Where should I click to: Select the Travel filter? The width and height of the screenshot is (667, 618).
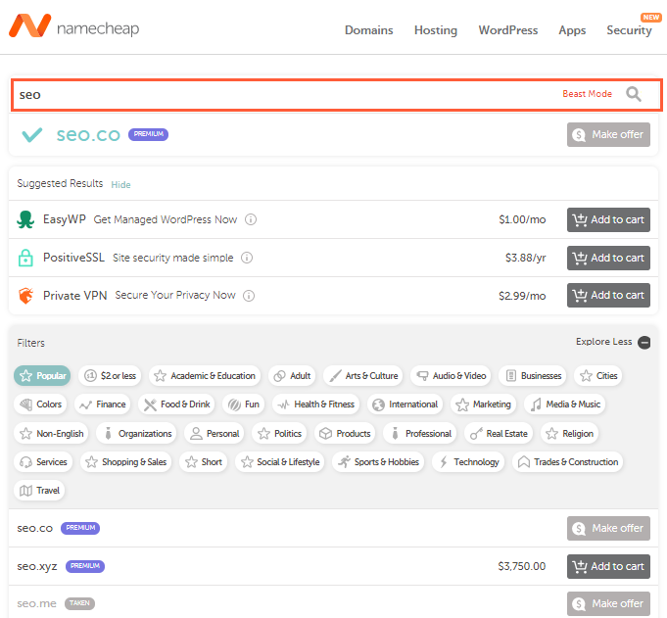pos(39,491)
